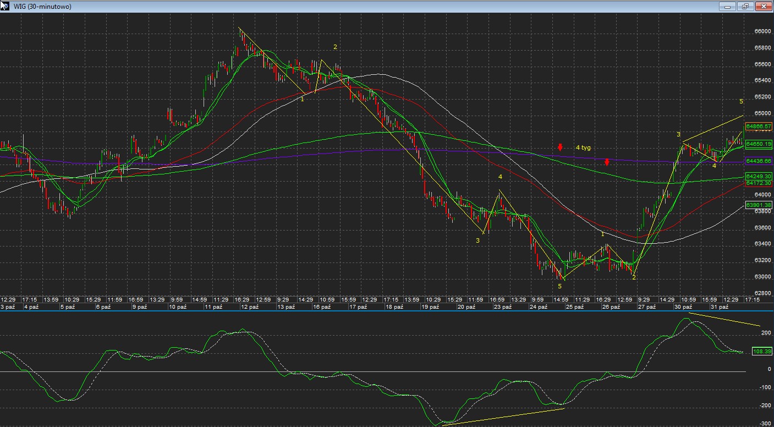774x427 pixels.
Task: Click the yellow trendline under oscillator bottom
Action: (x=503, y=417)
